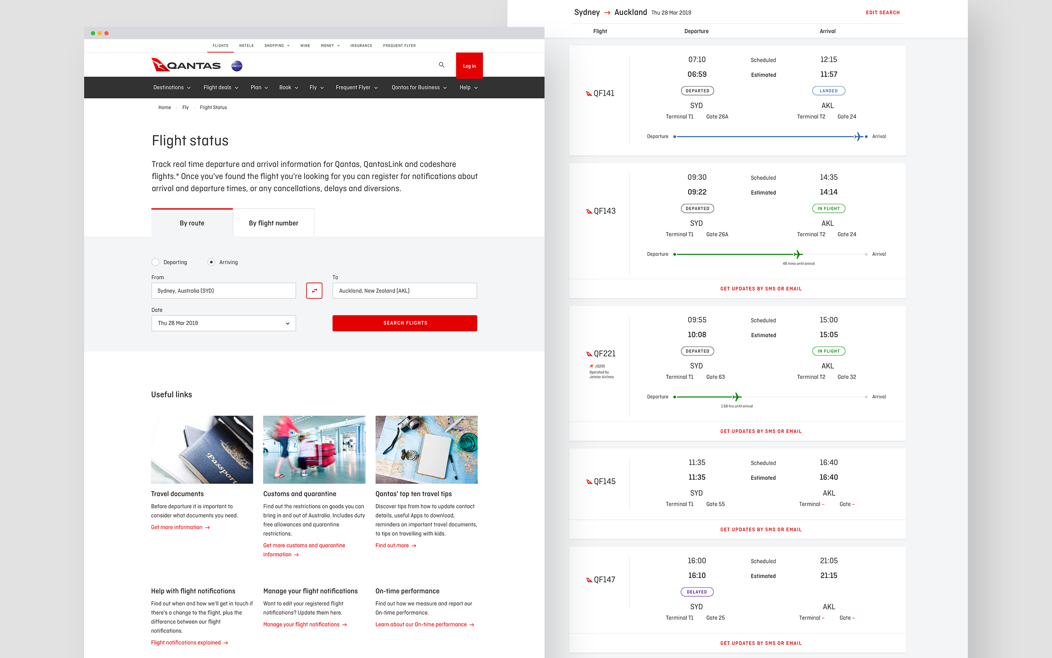
Task: Open the Hotels top-bar item
Action: (x=247, y=46)
